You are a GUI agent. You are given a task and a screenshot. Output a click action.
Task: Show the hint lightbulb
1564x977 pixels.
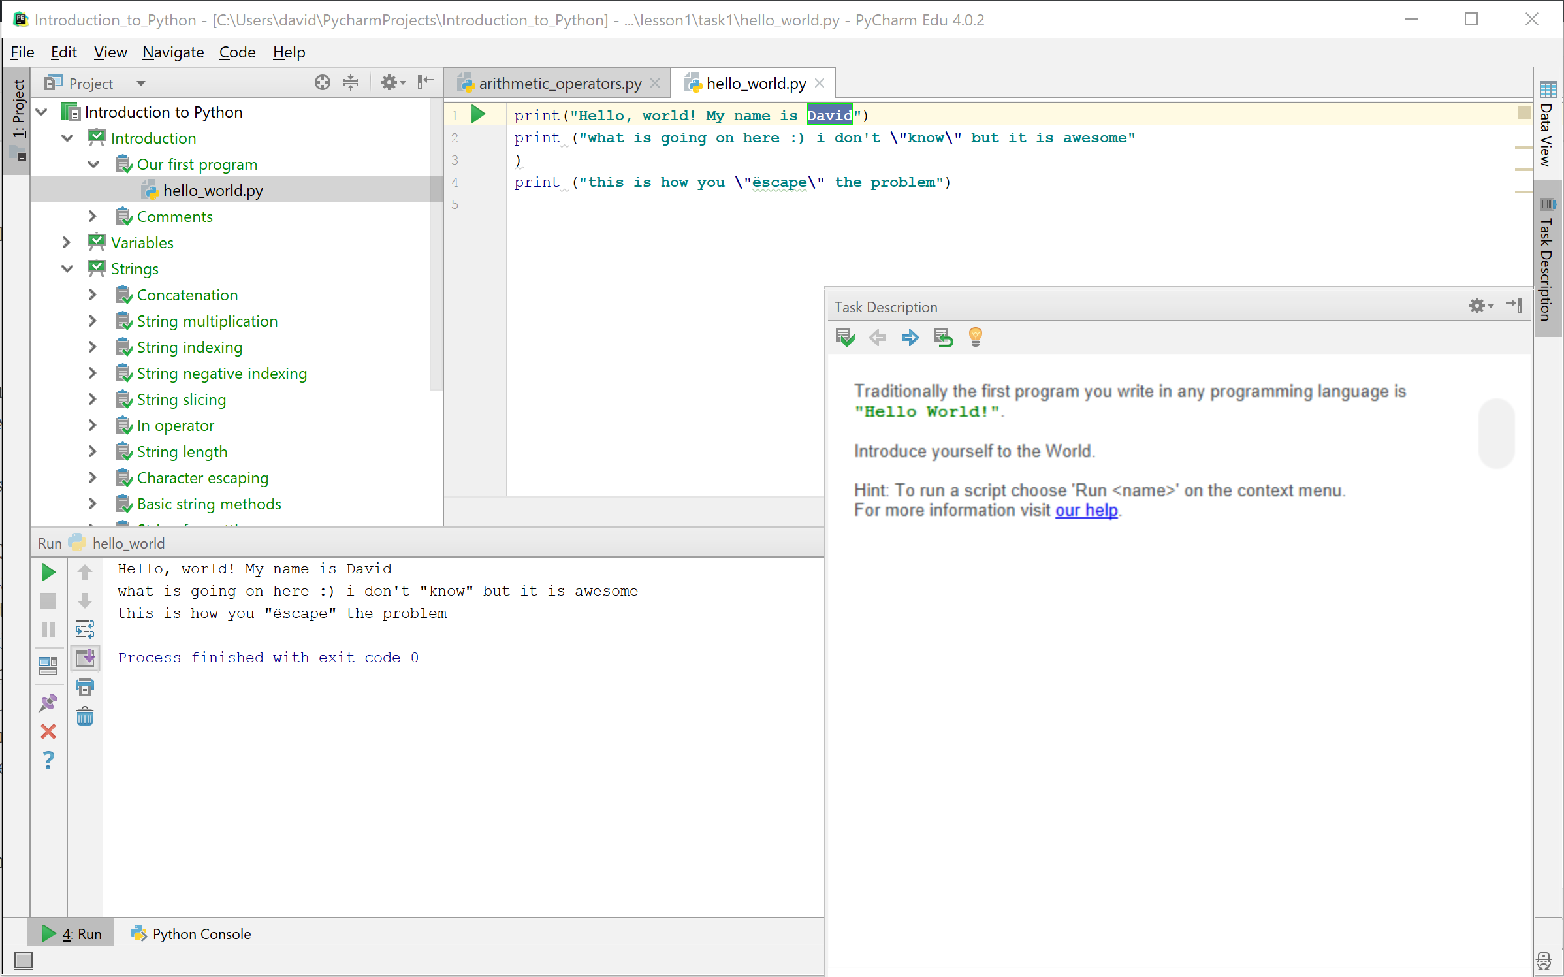tap(976, 337)
